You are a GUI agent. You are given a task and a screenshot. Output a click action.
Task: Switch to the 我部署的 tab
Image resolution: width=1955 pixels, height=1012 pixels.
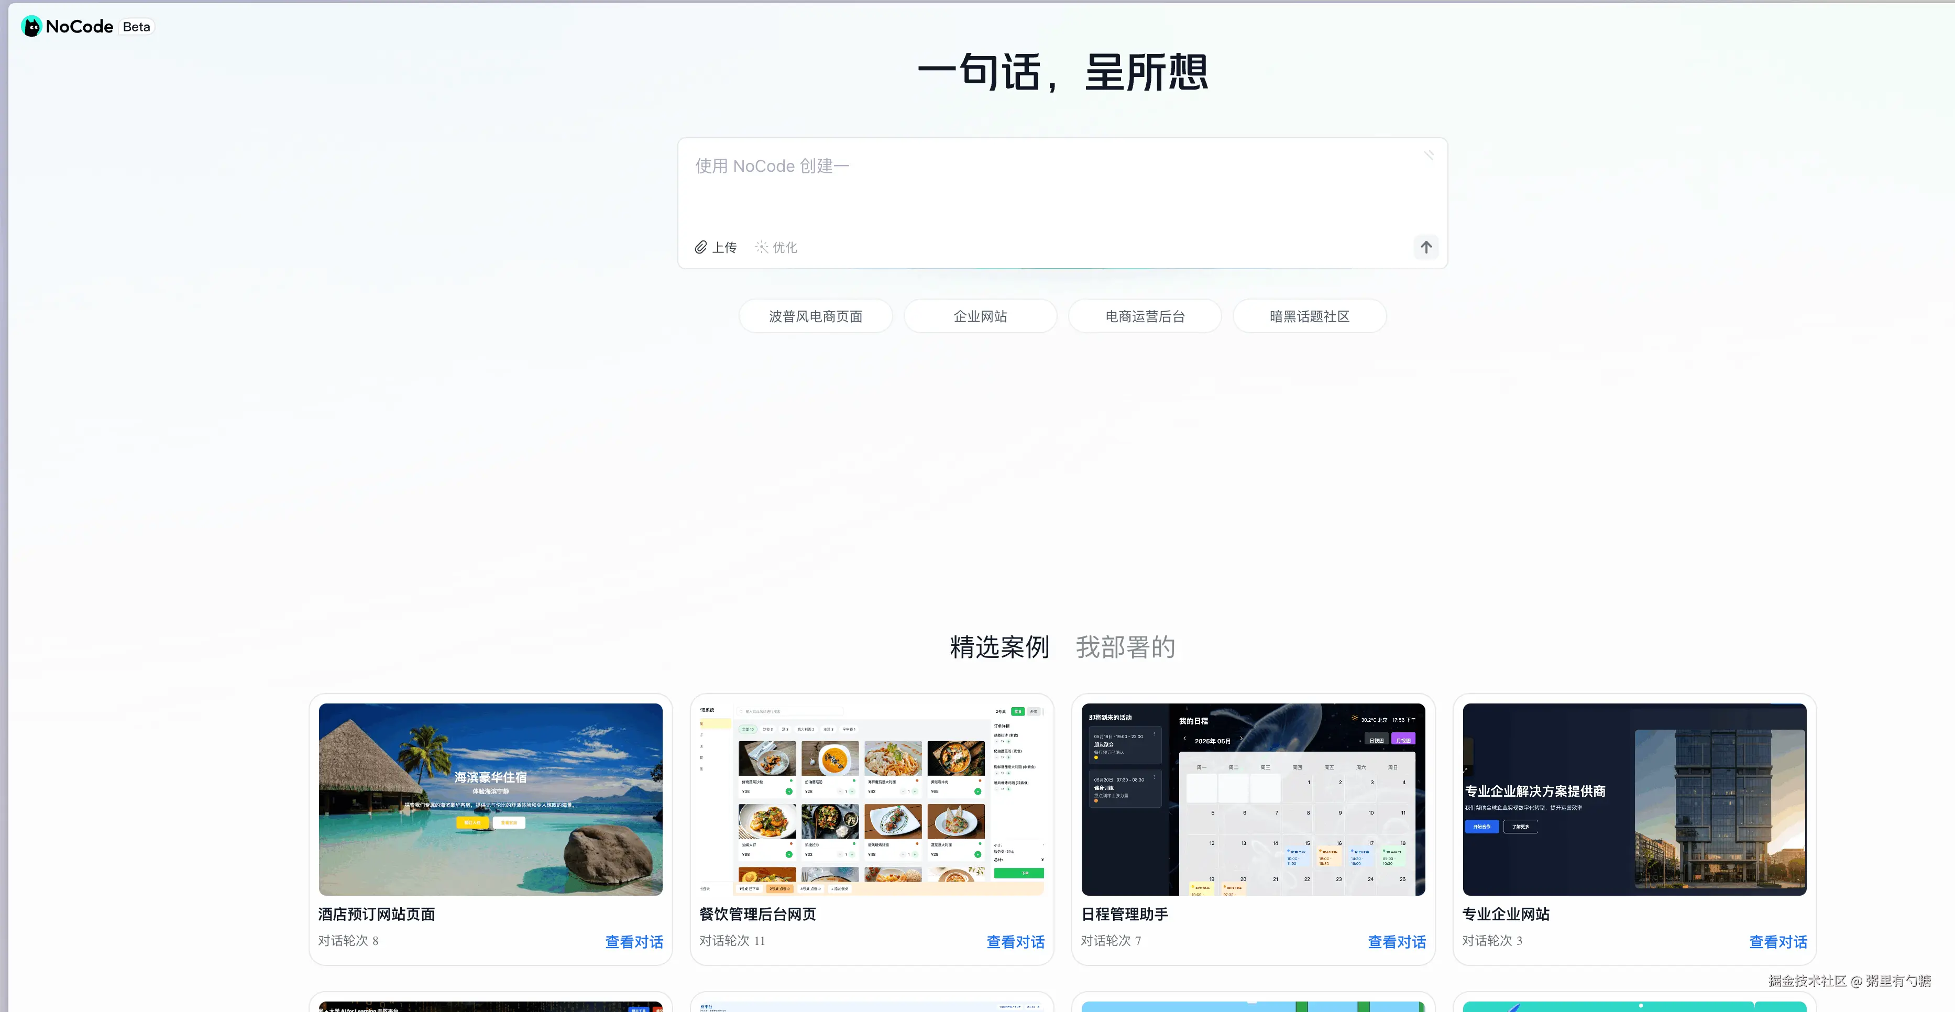pyautogui.click(x=1126, y=647)
